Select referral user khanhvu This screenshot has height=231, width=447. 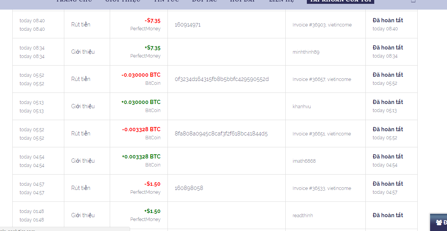click(x=301, y=107)
